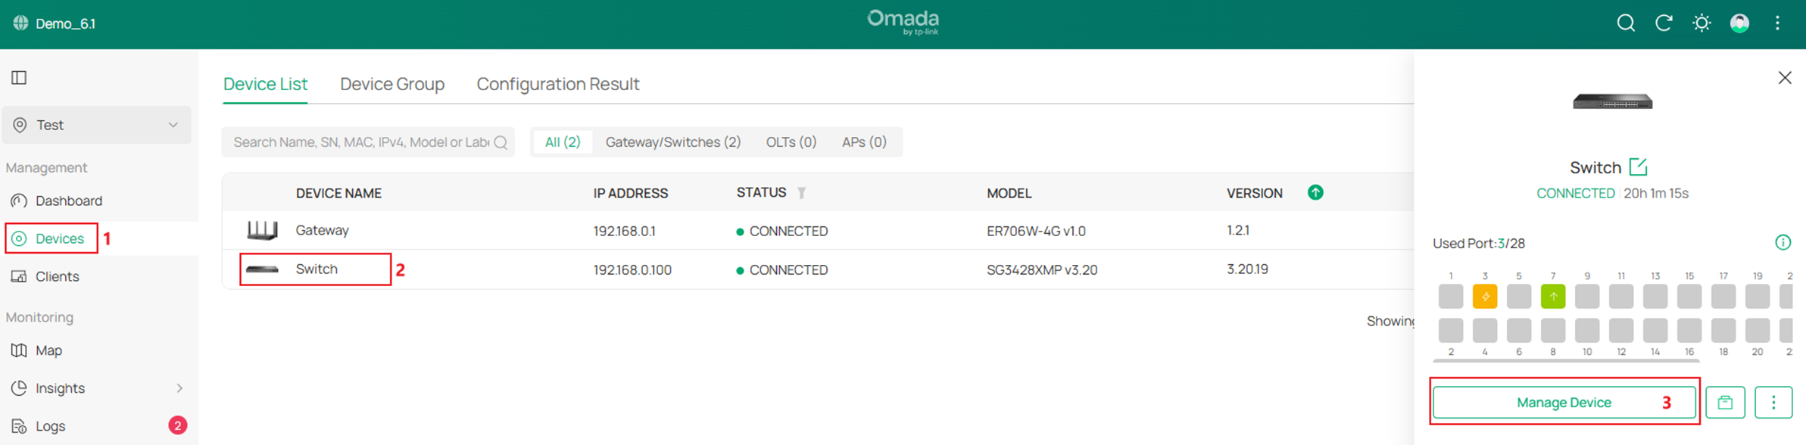Select orange PoE port 3

point(1484,297)
